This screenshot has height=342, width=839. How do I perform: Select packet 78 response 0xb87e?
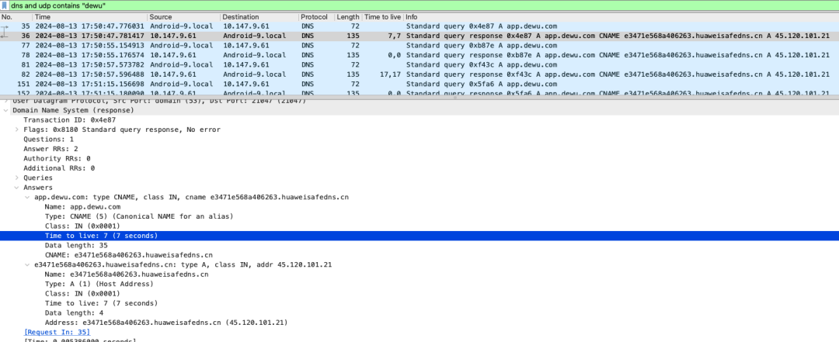click(419, 55)
